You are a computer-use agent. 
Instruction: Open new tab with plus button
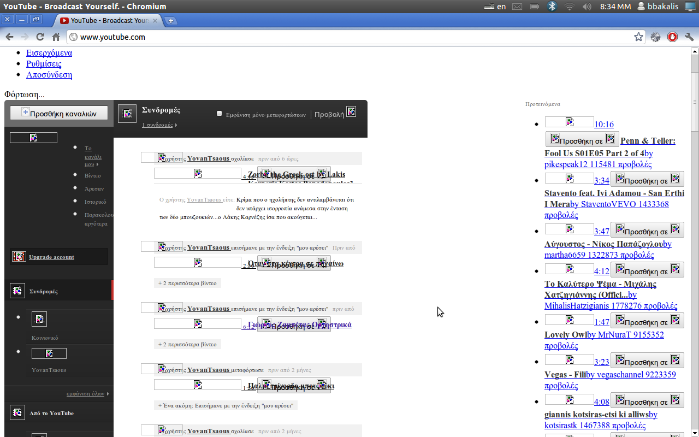[171, 21]
